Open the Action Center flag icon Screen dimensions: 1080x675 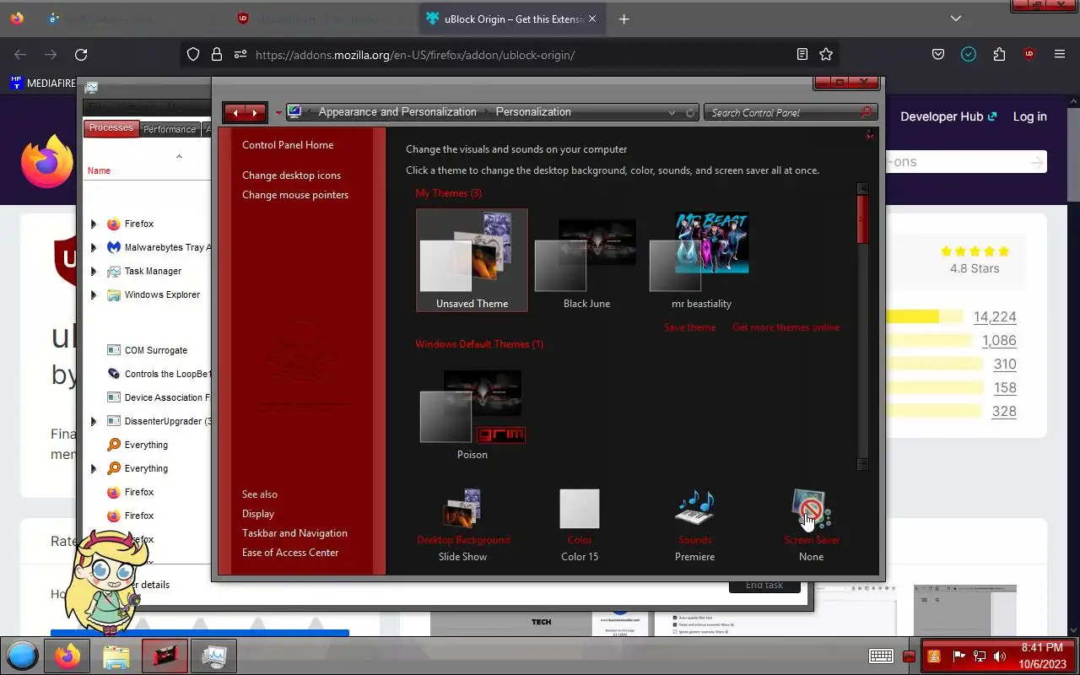[958, 656]
